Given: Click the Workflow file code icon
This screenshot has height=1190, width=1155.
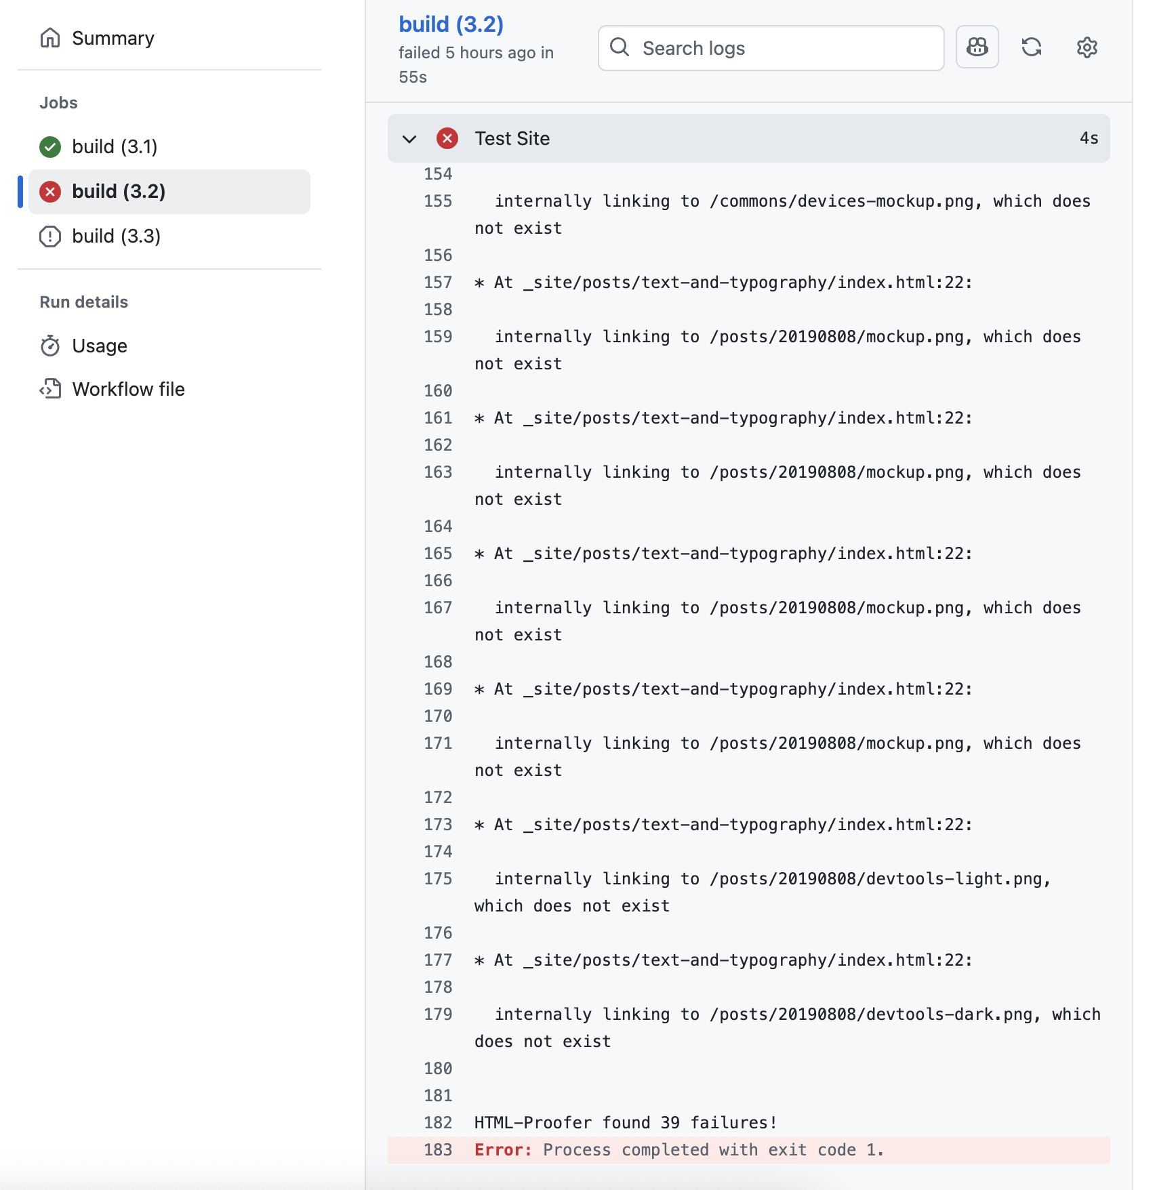Looking at the screenshot, I should click(x=50, y=389).
